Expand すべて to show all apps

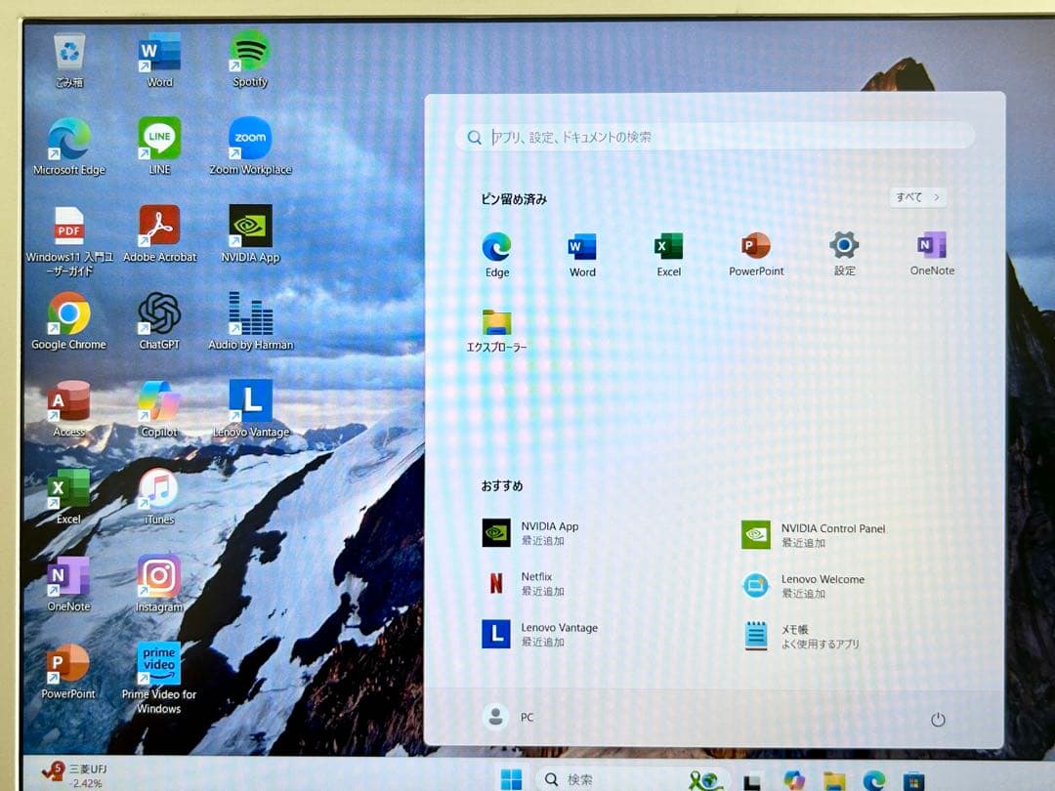[x=916, y=196]
